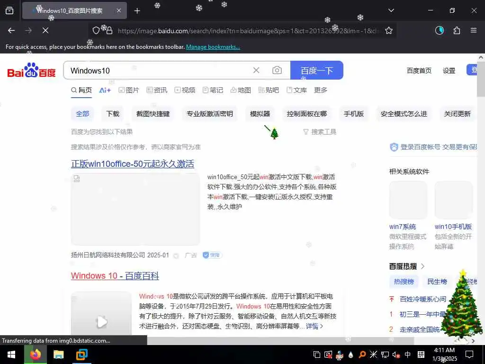Open the Firefox application menu
This screenshot has width=485, height=364.
coord(474,30)
